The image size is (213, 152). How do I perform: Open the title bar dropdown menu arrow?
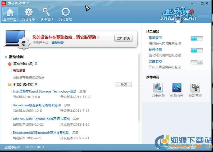[192, 3]
